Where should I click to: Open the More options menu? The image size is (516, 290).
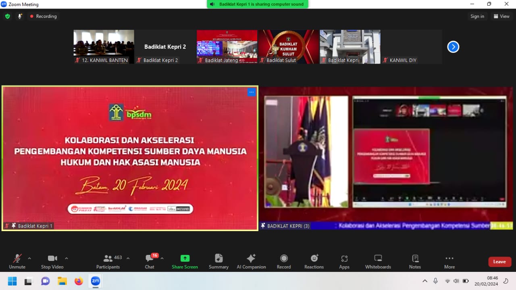tap(449, 261)
